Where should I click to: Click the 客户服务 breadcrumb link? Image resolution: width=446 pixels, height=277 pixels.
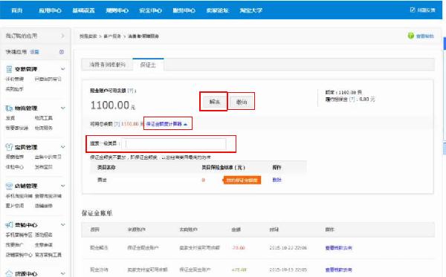112,36
